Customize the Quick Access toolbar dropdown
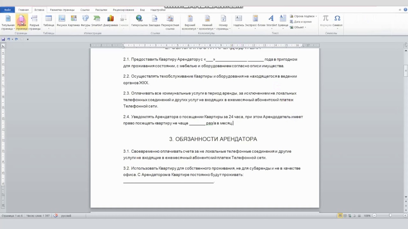This screenshot has width=408, height=229. click(x=28, y=39)
